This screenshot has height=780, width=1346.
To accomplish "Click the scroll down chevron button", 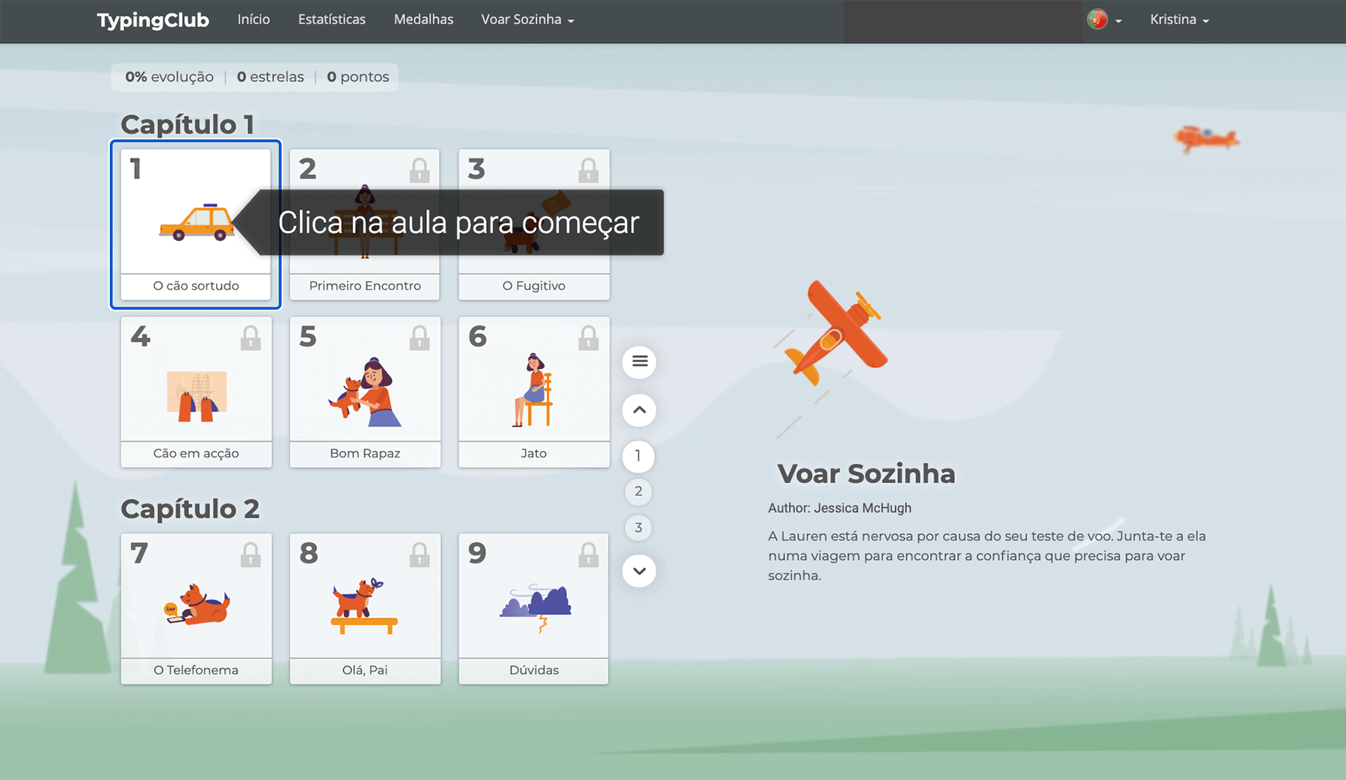I will pyautogui.click(x=639, y=571).
